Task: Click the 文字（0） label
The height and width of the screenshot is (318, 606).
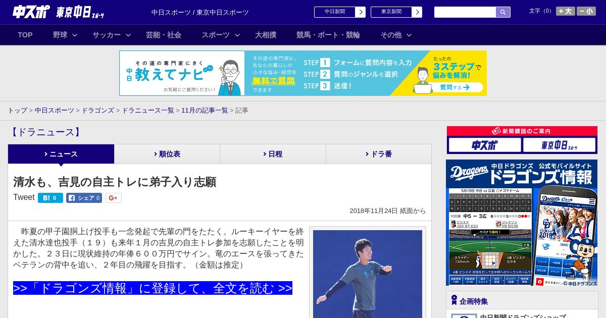Action: [x=541, y=11]
